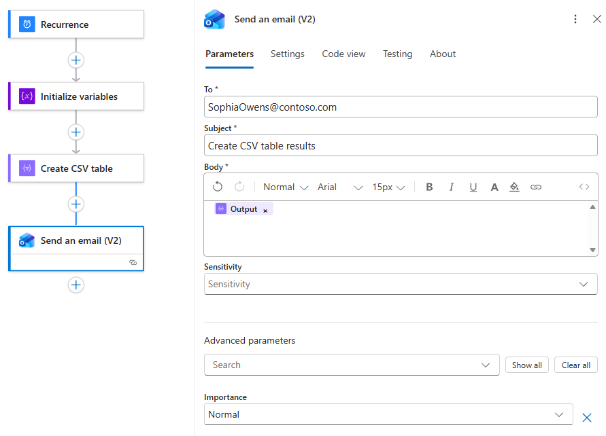Open the About tab
Image resolution: width=606 pixels, height=436 pixels.
pos(443,54)
